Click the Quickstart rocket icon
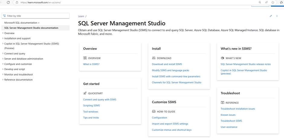Screen dimensions: 284x138 [x=85, y=94]
